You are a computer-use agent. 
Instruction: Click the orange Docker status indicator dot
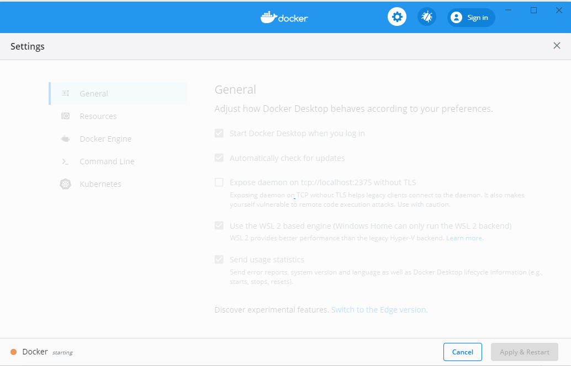pos(13,352)
